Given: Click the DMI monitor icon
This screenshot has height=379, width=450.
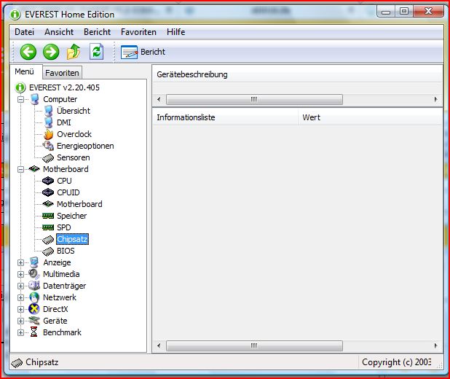Looking at the screenshot, I should tap(48, 122).
